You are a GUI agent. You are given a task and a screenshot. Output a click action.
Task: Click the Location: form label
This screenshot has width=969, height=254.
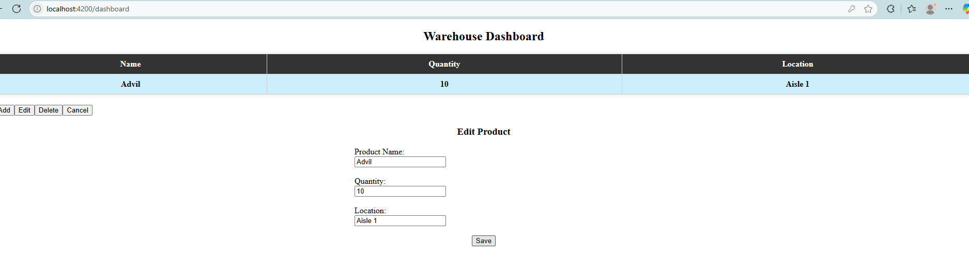[370, 211]
